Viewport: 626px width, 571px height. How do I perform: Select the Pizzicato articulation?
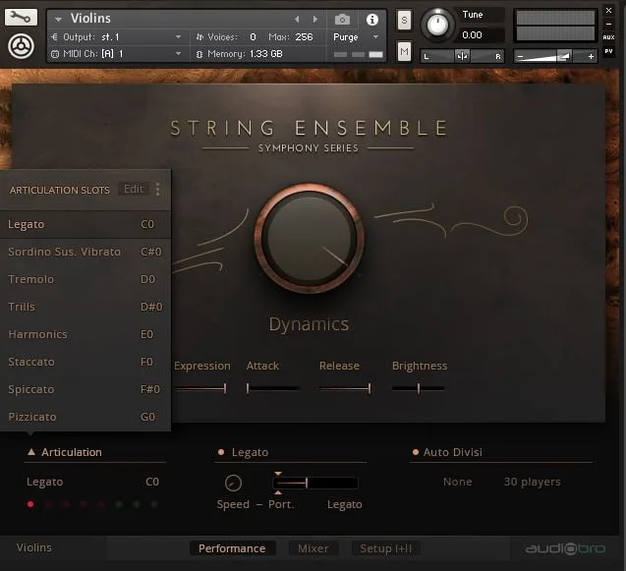[85, 418]
